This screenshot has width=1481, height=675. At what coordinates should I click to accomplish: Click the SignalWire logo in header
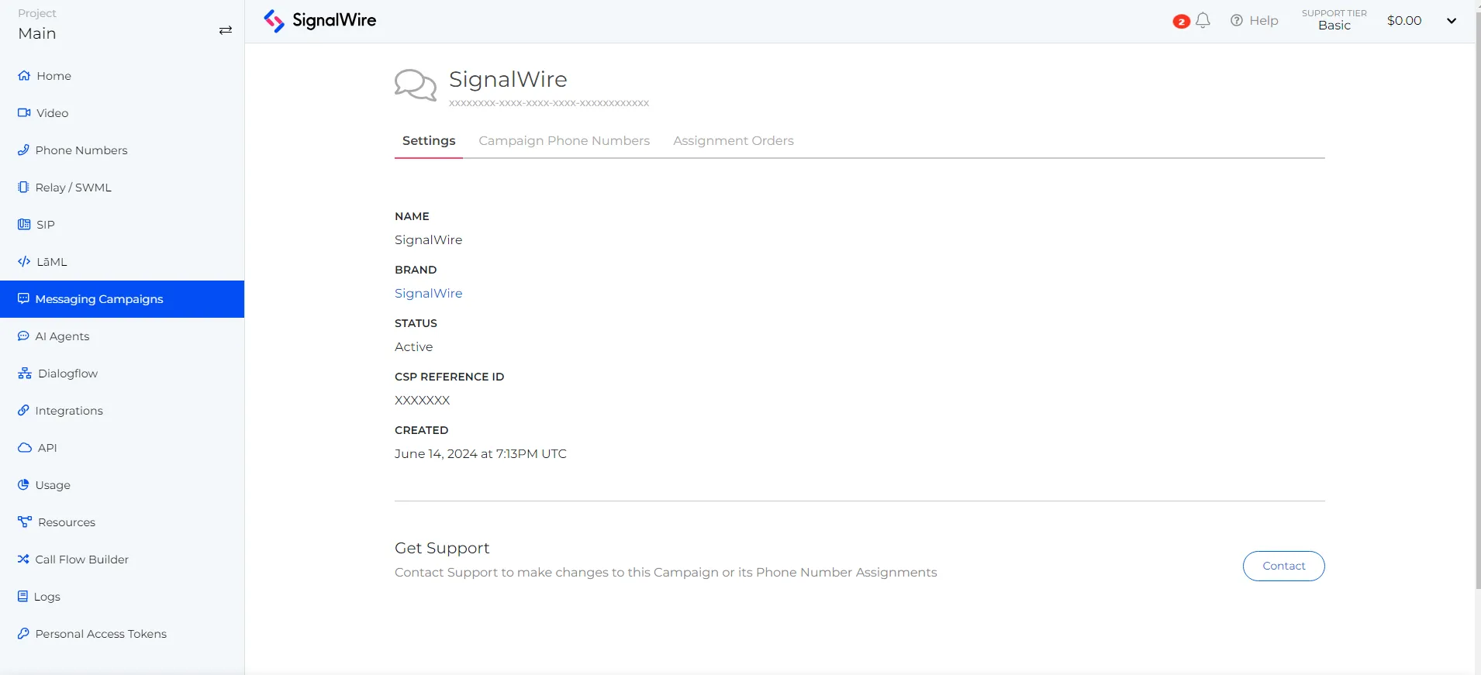coord(319,21)
